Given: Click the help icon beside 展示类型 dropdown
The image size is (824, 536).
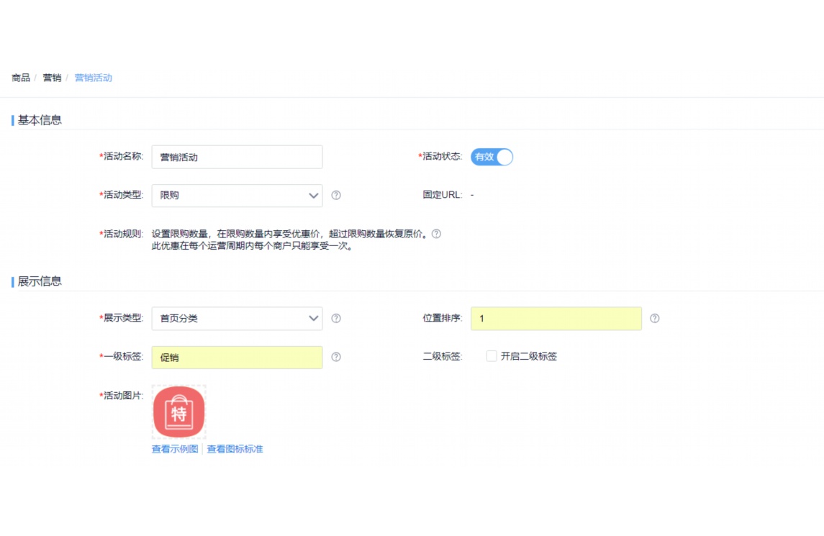Looking at the screenshot, I should (336, 318).
